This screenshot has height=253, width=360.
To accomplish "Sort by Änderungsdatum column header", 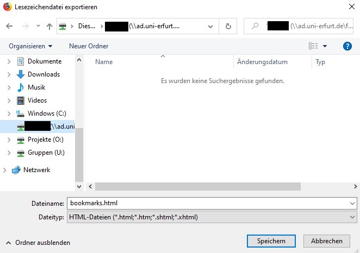I will pos(262,62).
